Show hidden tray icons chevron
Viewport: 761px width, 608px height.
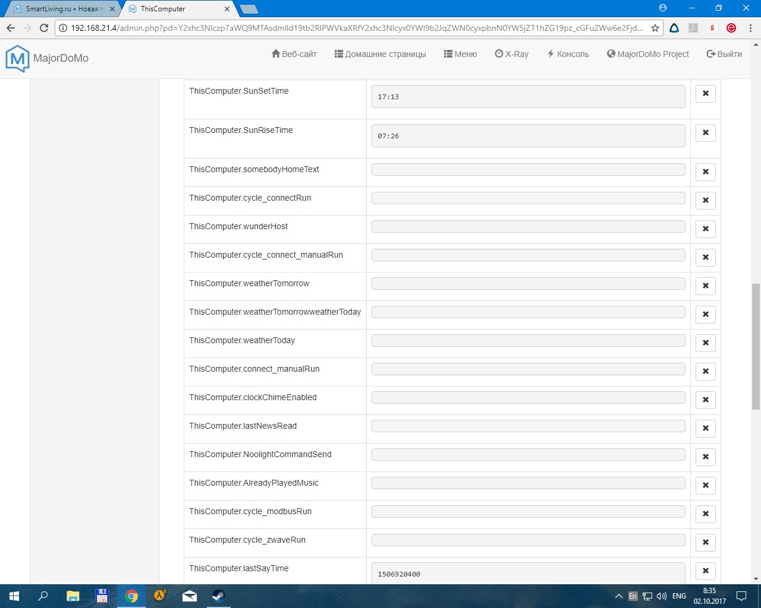tap(619, 596)
